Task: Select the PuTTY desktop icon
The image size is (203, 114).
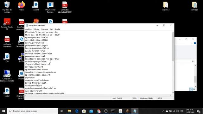Action: pos(21,58)
